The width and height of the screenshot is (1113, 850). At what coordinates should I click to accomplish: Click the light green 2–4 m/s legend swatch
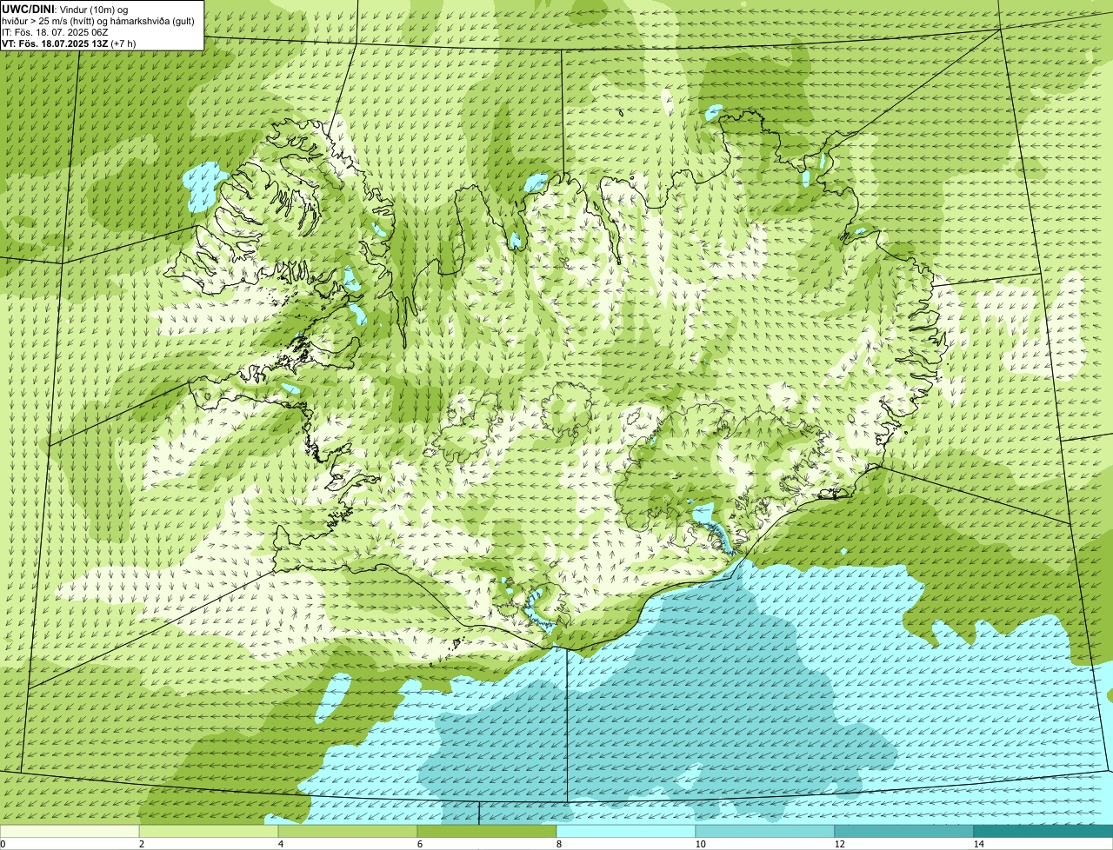click(x=209, y=831)
